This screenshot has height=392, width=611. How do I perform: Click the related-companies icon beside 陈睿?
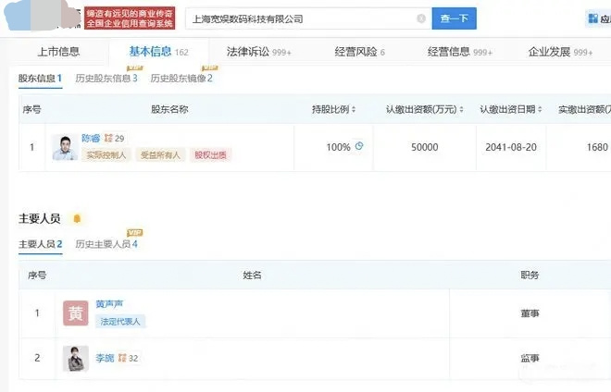(108, 138)
